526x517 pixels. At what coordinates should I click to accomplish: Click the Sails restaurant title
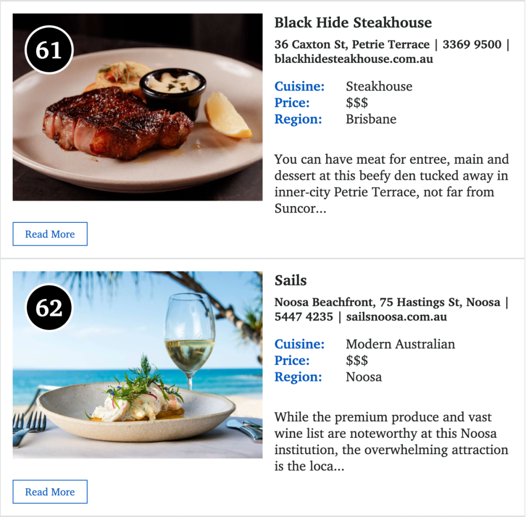point(290,280)
